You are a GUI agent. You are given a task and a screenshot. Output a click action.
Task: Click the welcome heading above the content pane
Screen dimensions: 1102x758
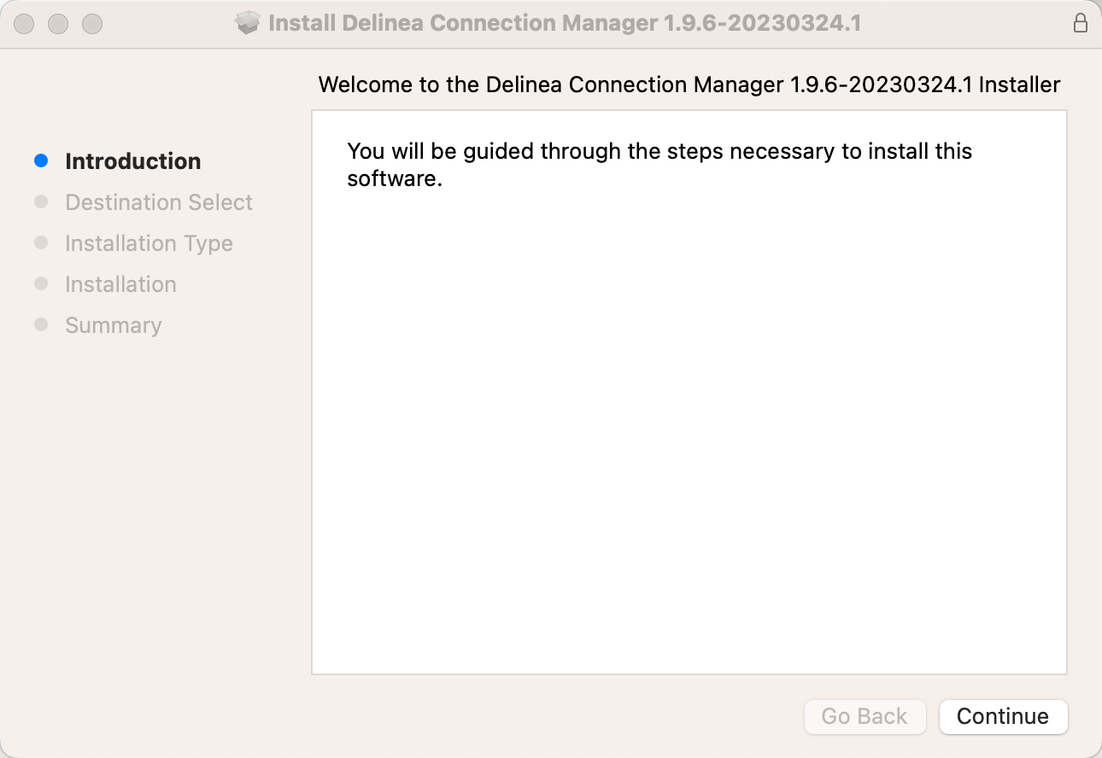point(689,85)
